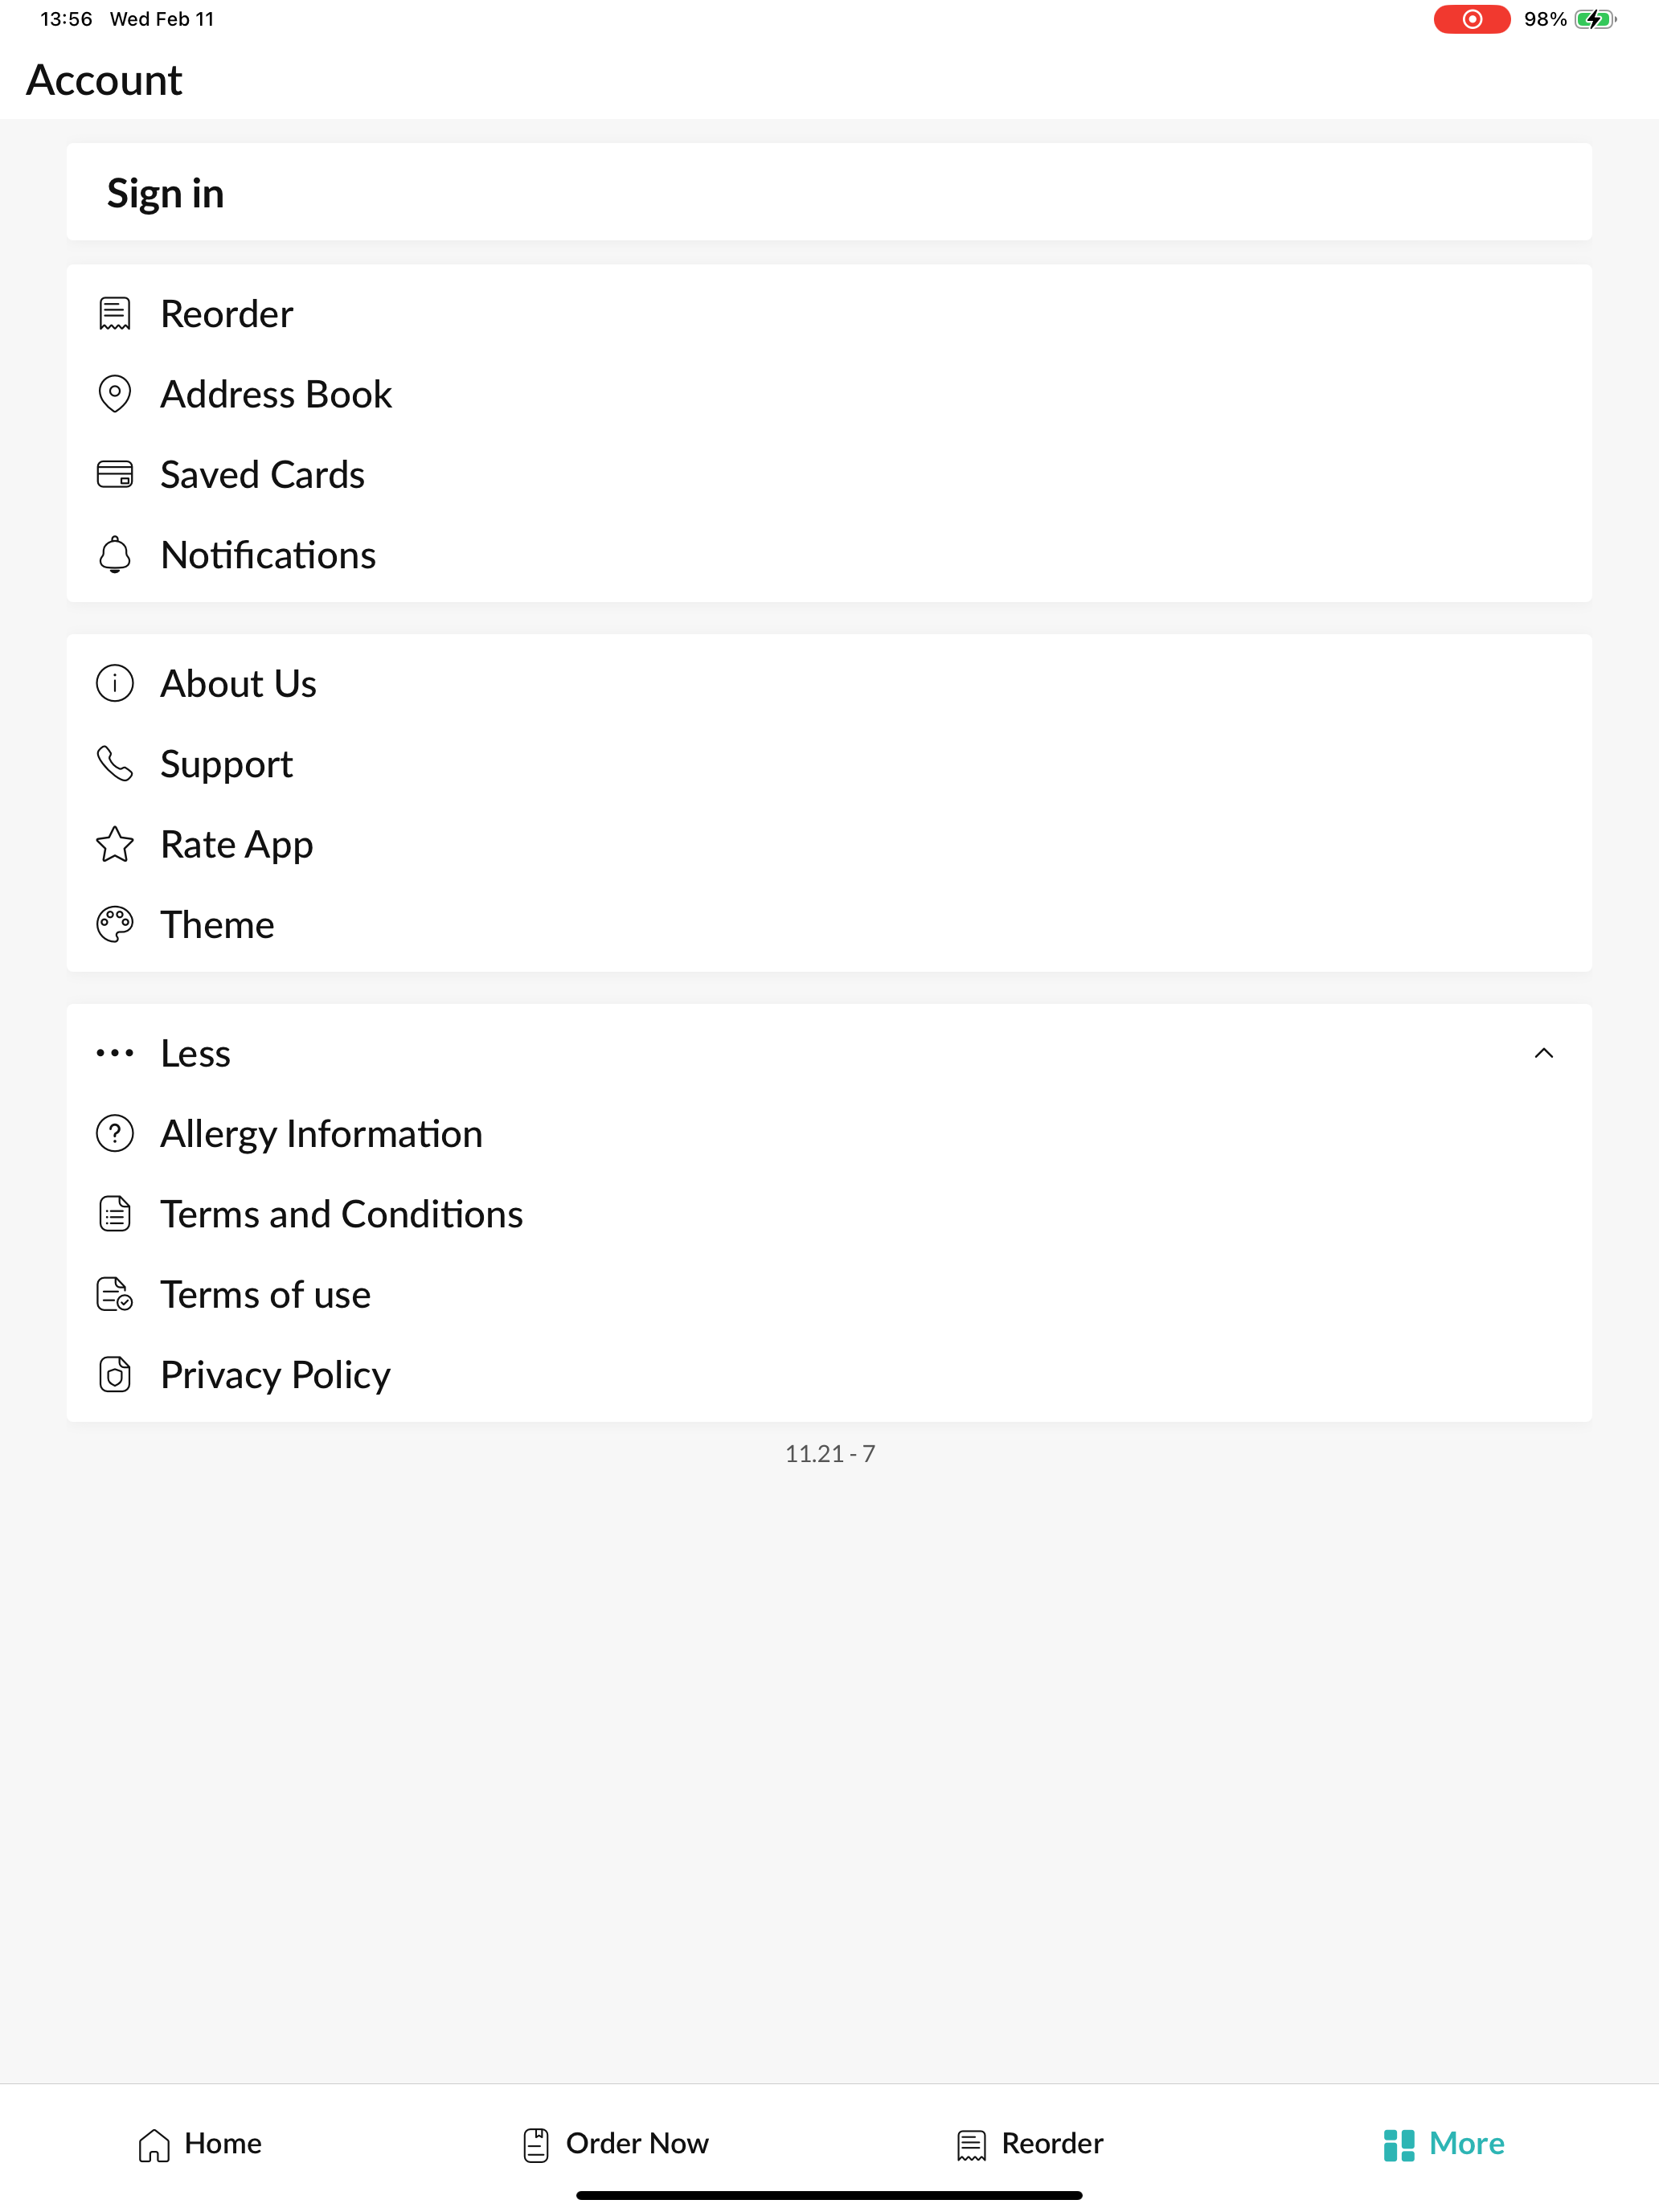Screen dimensions: 1659x2212
Task: Open Address Book via location pin icon
Action: tap(114, 394)
